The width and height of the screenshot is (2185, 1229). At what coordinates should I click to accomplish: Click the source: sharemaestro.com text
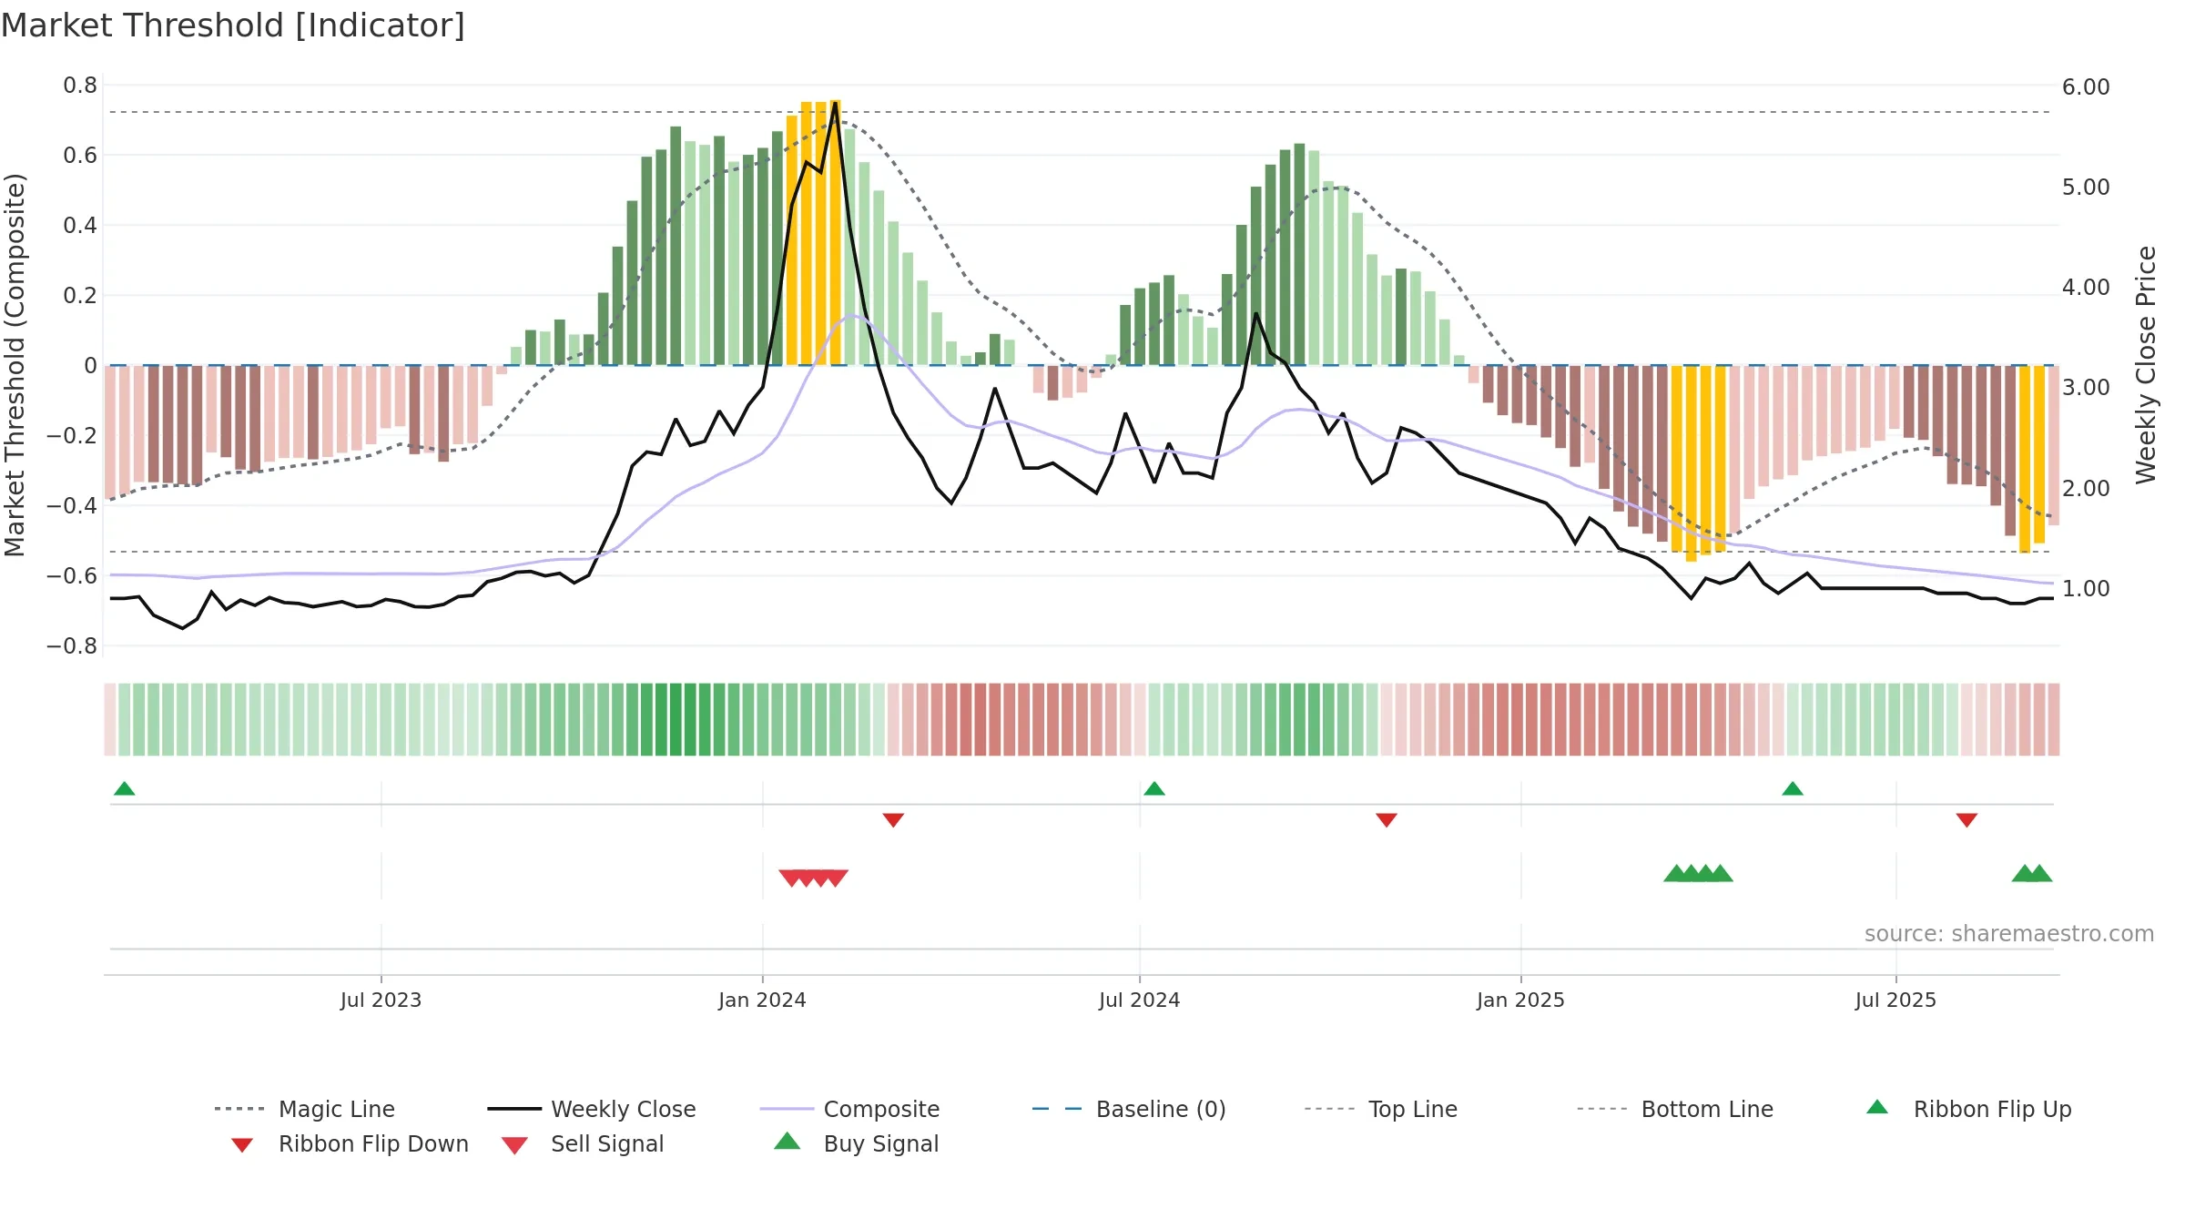point(2009,934)
